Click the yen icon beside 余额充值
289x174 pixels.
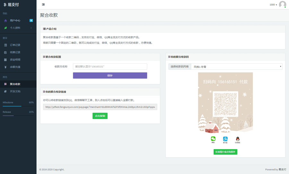click(x=5, y=67)
